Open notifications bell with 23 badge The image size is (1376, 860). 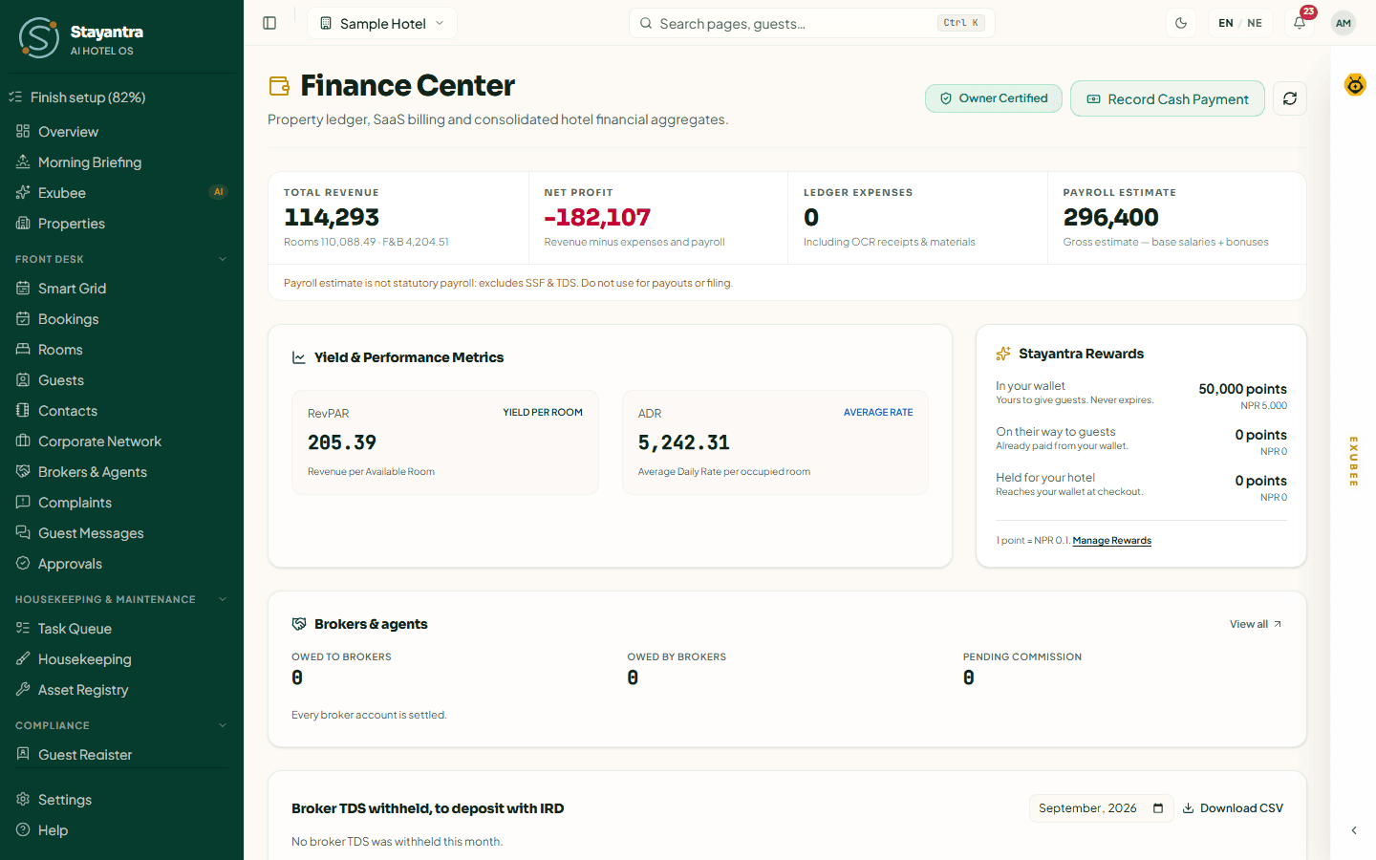(1300, 23)
